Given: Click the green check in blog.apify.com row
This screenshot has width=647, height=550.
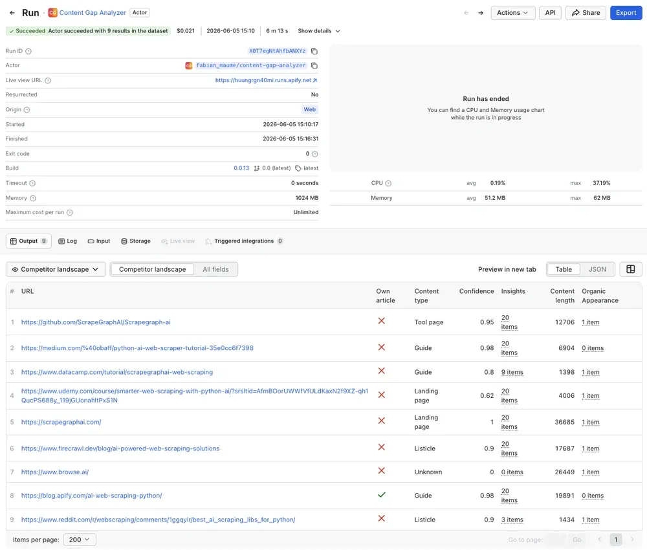Looking at the screenshot, I should coord(382,494).
